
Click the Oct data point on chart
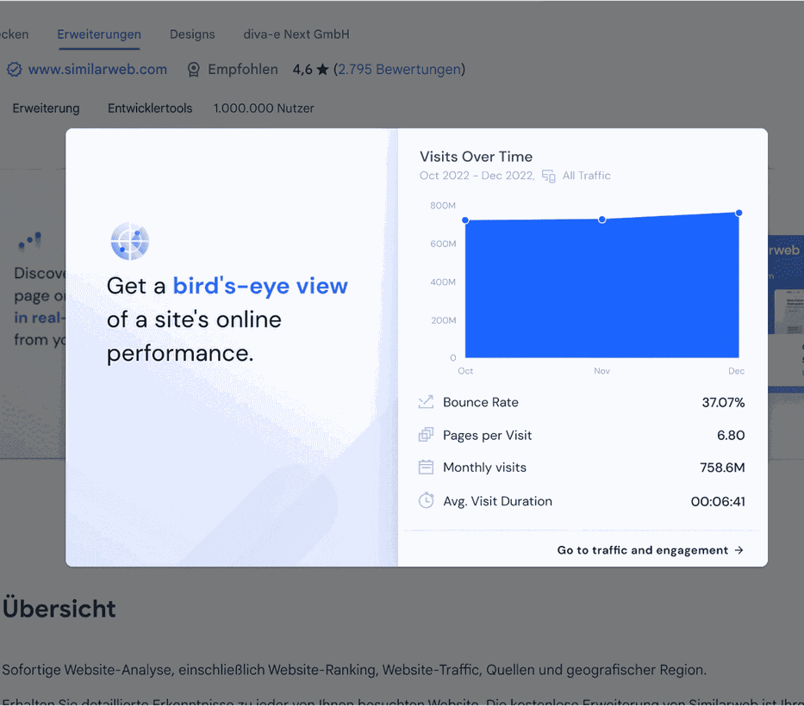(465, 220)
